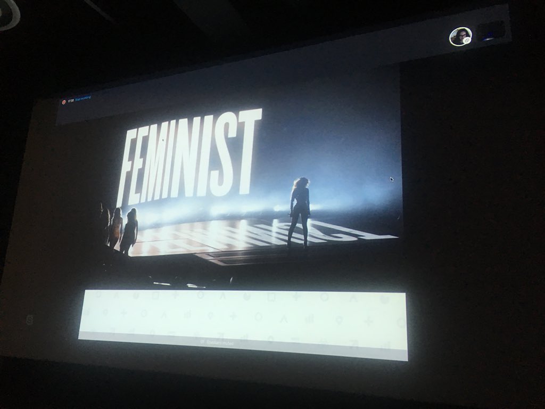Click the plus-sign symbol icon
Image resolution: width=545 pixels, height=409 pixels.
point(177,296)
